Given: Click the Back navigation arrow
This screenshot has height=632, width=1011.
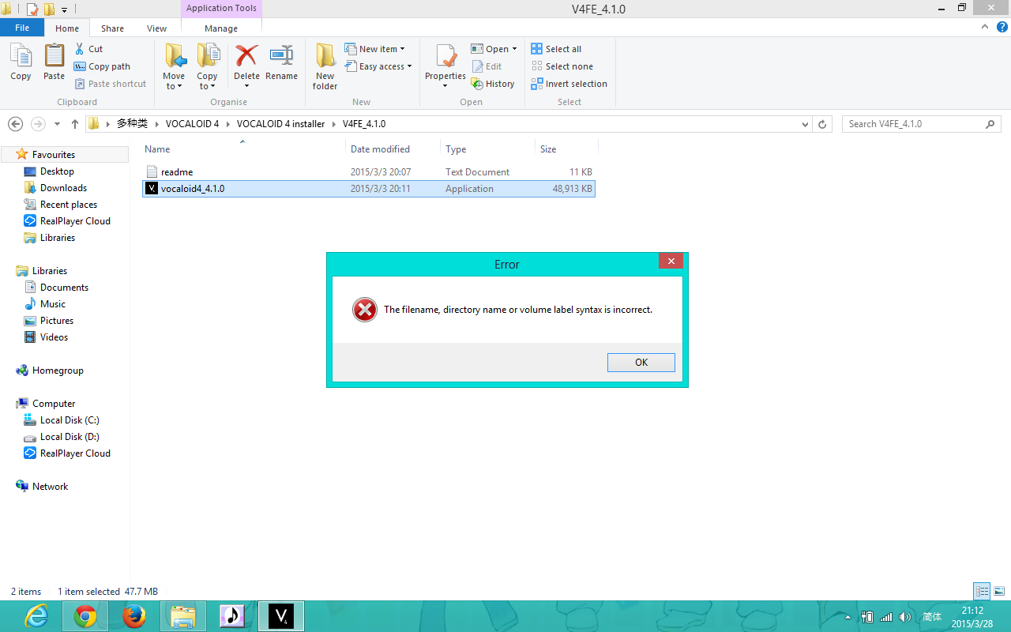Looking at the screenshot, I should click(x=15, y=124).
